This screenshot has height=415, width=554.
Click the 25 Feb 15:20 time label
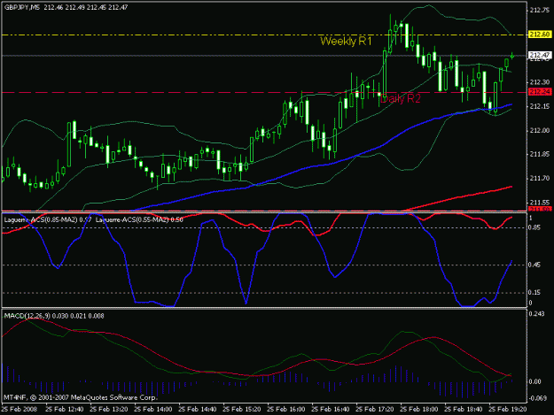click(x=242, y=410)
